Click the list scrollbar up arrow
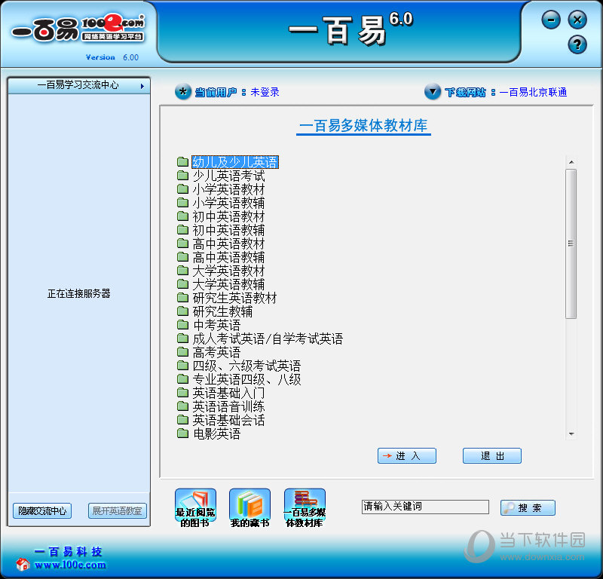The image size is (603, 579). click(x=571, y=162)
